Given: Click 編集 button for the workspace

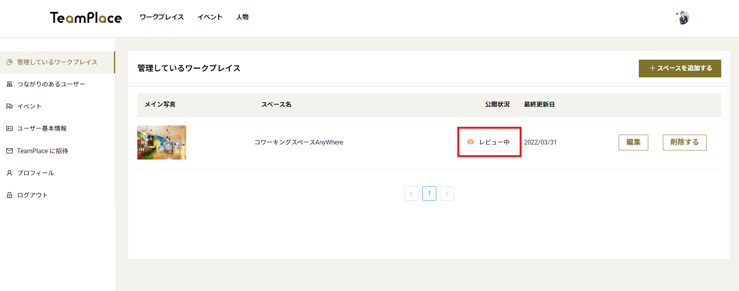Looking at the screenshot, I should [x=633, y=142].
